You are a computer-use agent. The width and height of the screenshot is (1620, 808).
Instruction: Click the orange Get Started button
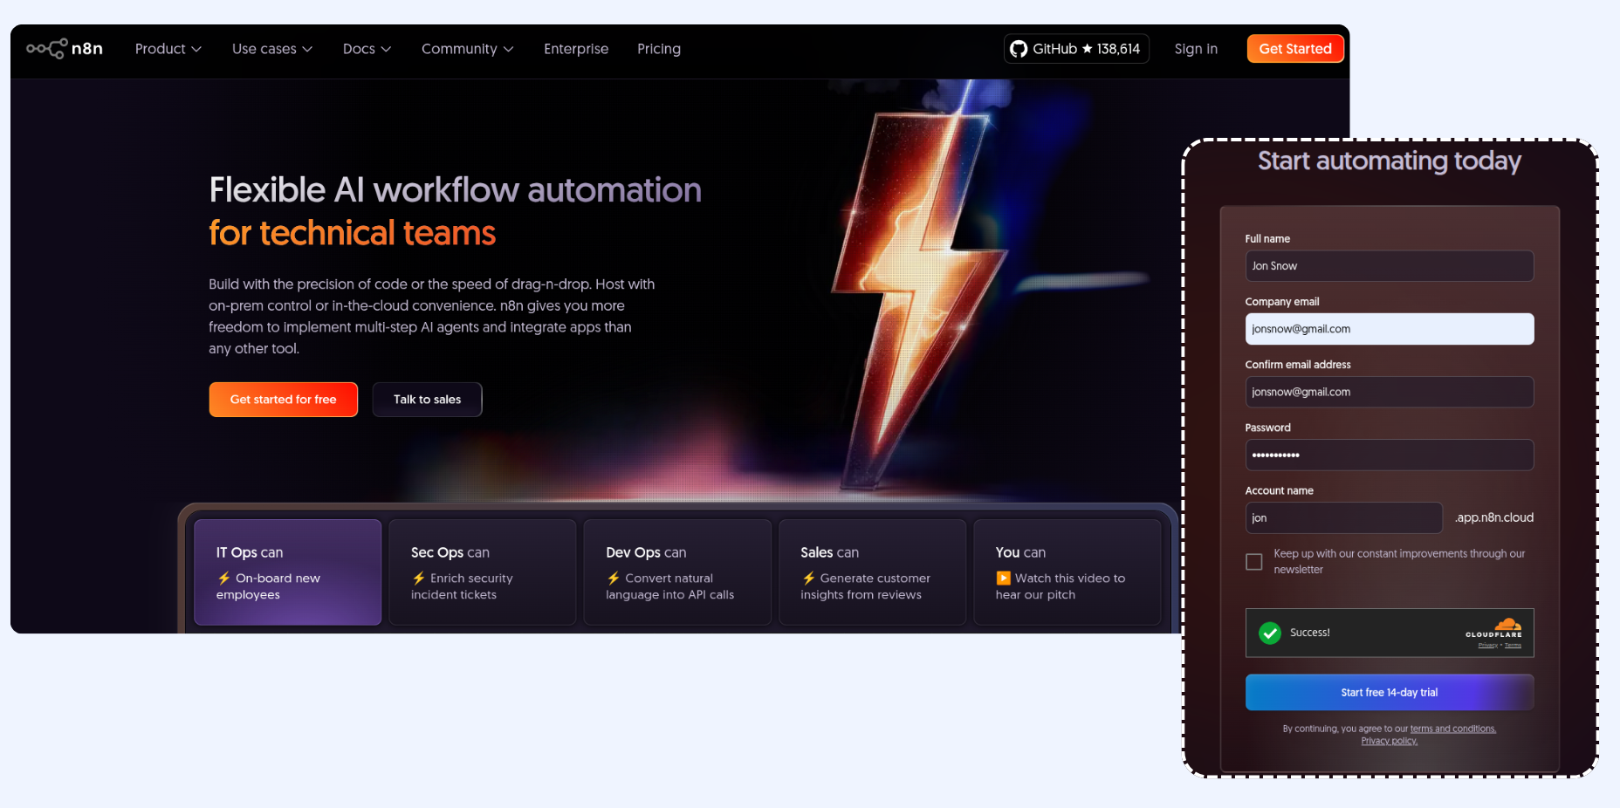coord(1295,49)
